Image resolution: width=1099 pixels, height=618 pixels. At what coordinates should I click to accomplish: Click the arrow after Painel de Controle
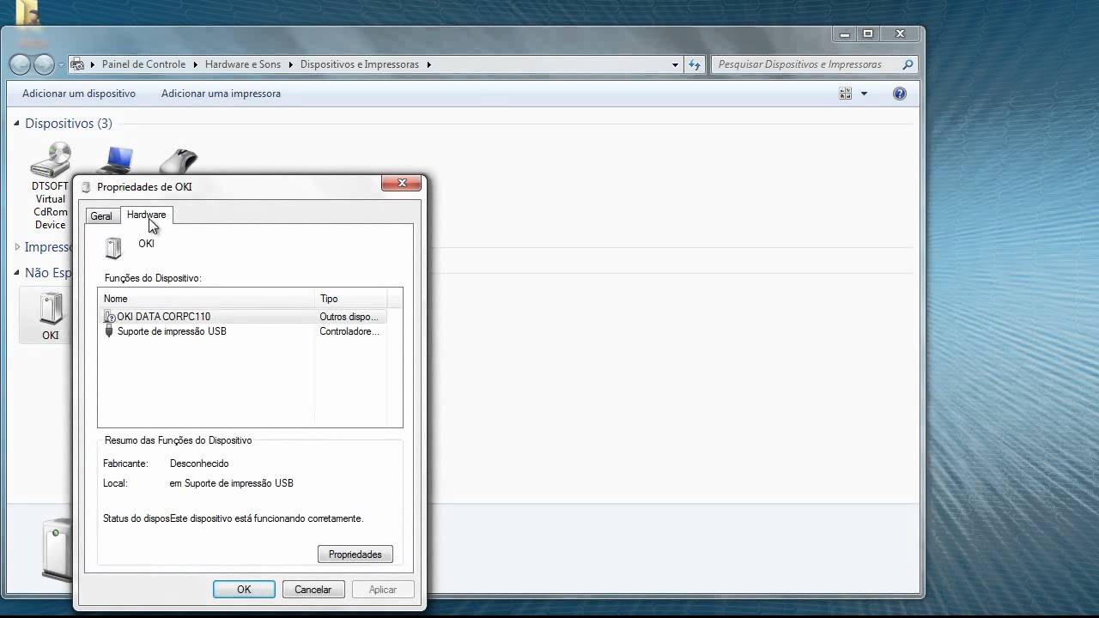click(x=196, y=64)
